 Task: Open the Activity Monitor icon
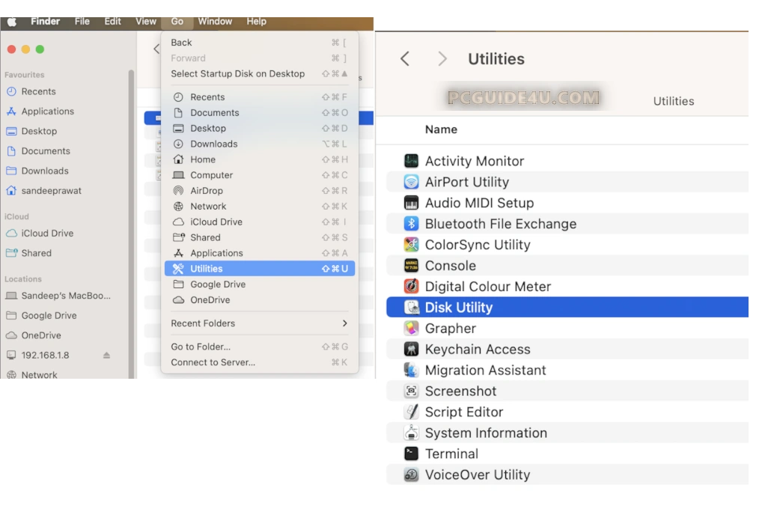411,161
